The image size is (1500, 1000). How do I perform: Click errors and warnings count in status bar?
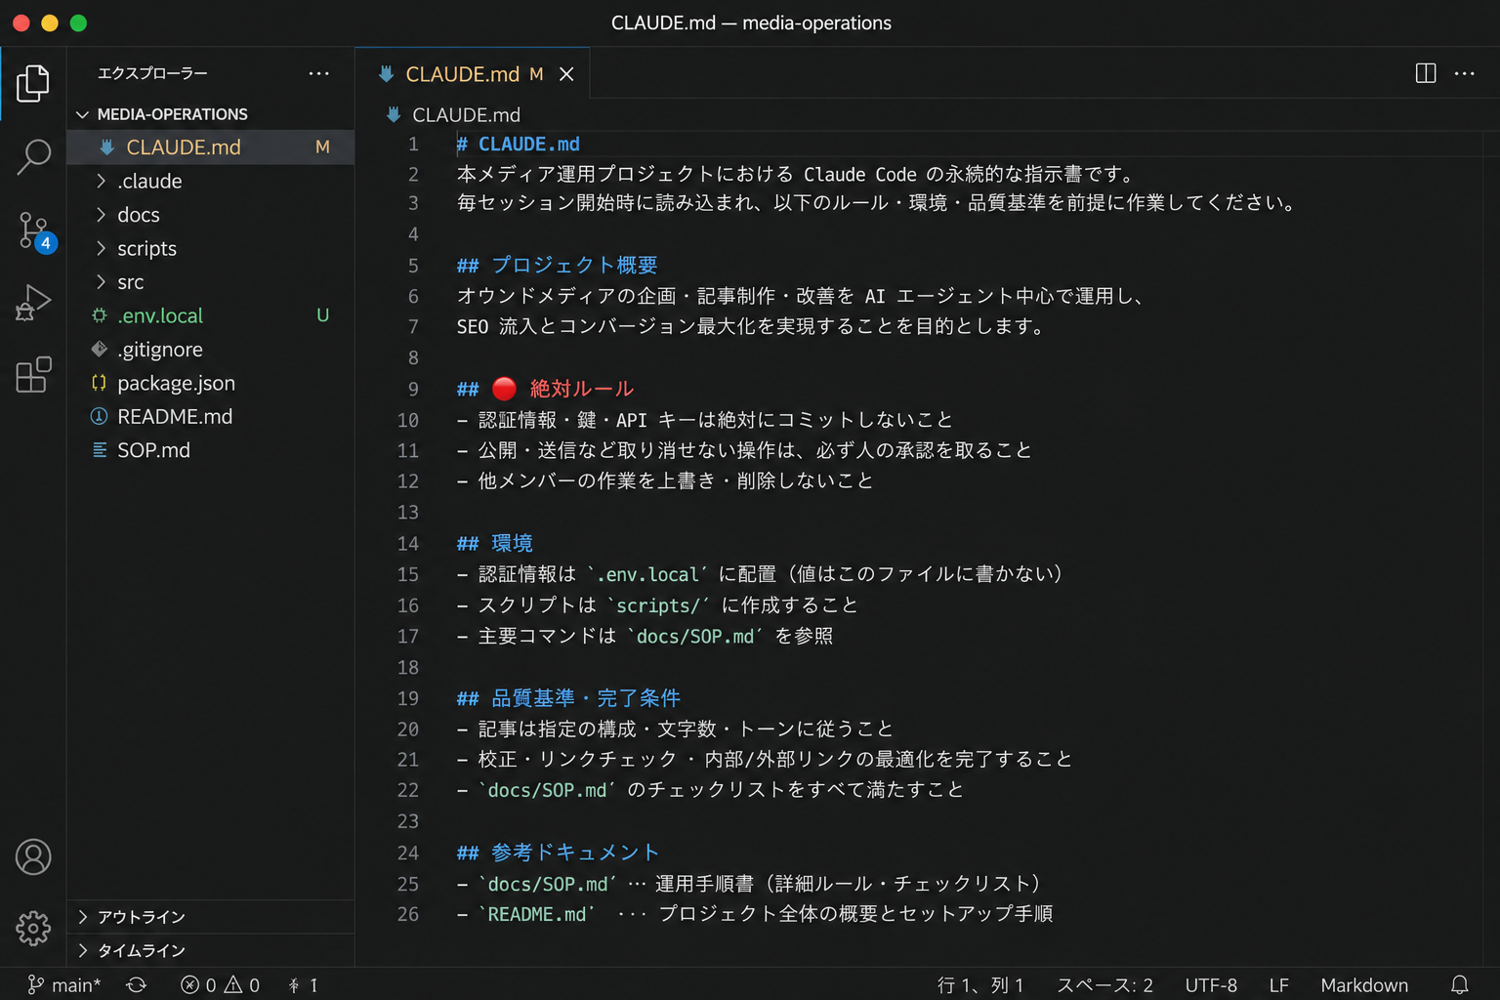pos(221,985)
